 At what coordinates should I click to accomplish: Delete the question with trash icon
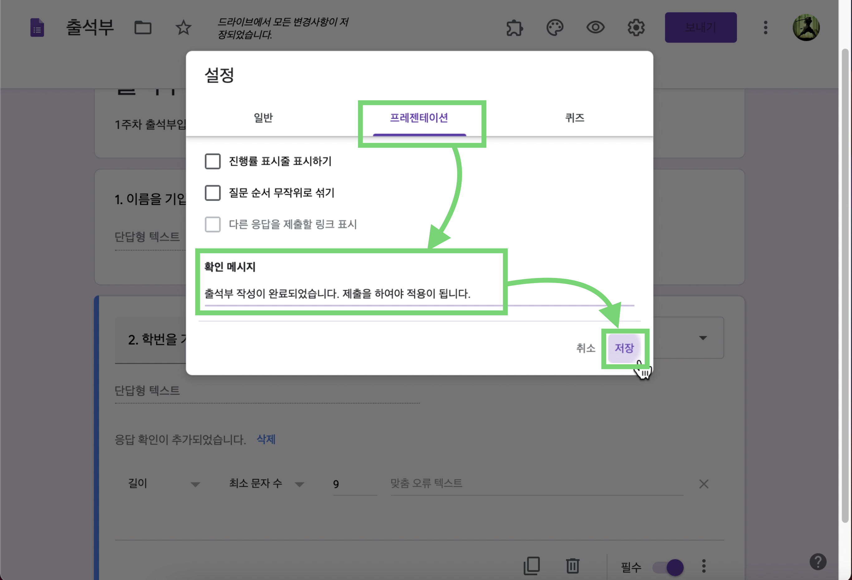(572, 565)
